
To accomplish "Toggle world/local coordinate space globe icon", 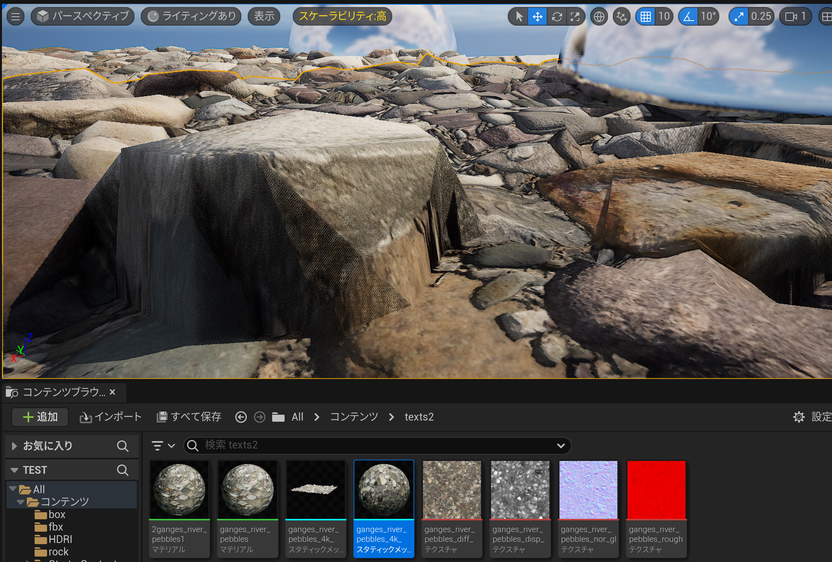I will coord(599,16).
